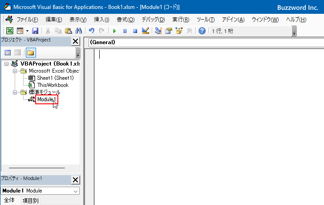Click the Copy icon in toolbar
Screen dimensions: 324x205
tap(58, 31)
